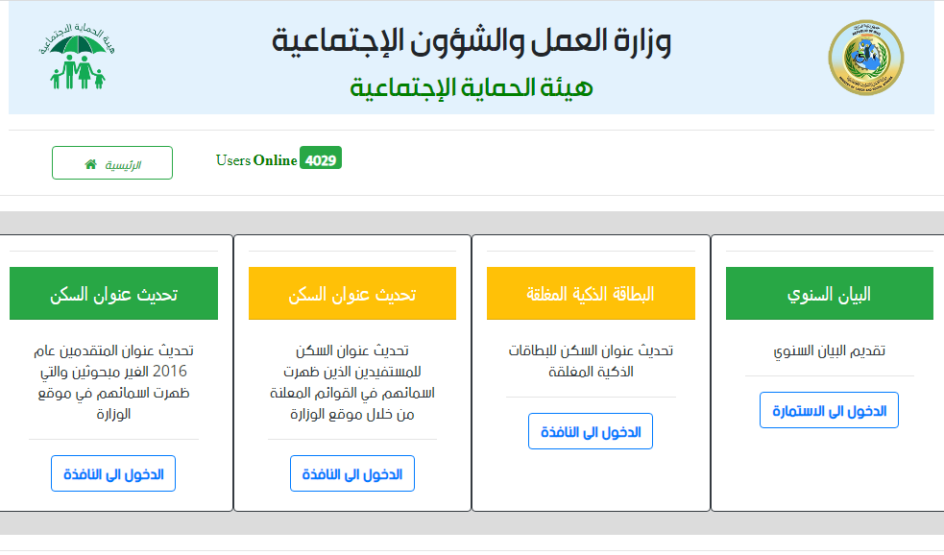Open الدخول الى الاستمارة under البيان السنوي
Viewport: 944px width, 555px height.
829,411
